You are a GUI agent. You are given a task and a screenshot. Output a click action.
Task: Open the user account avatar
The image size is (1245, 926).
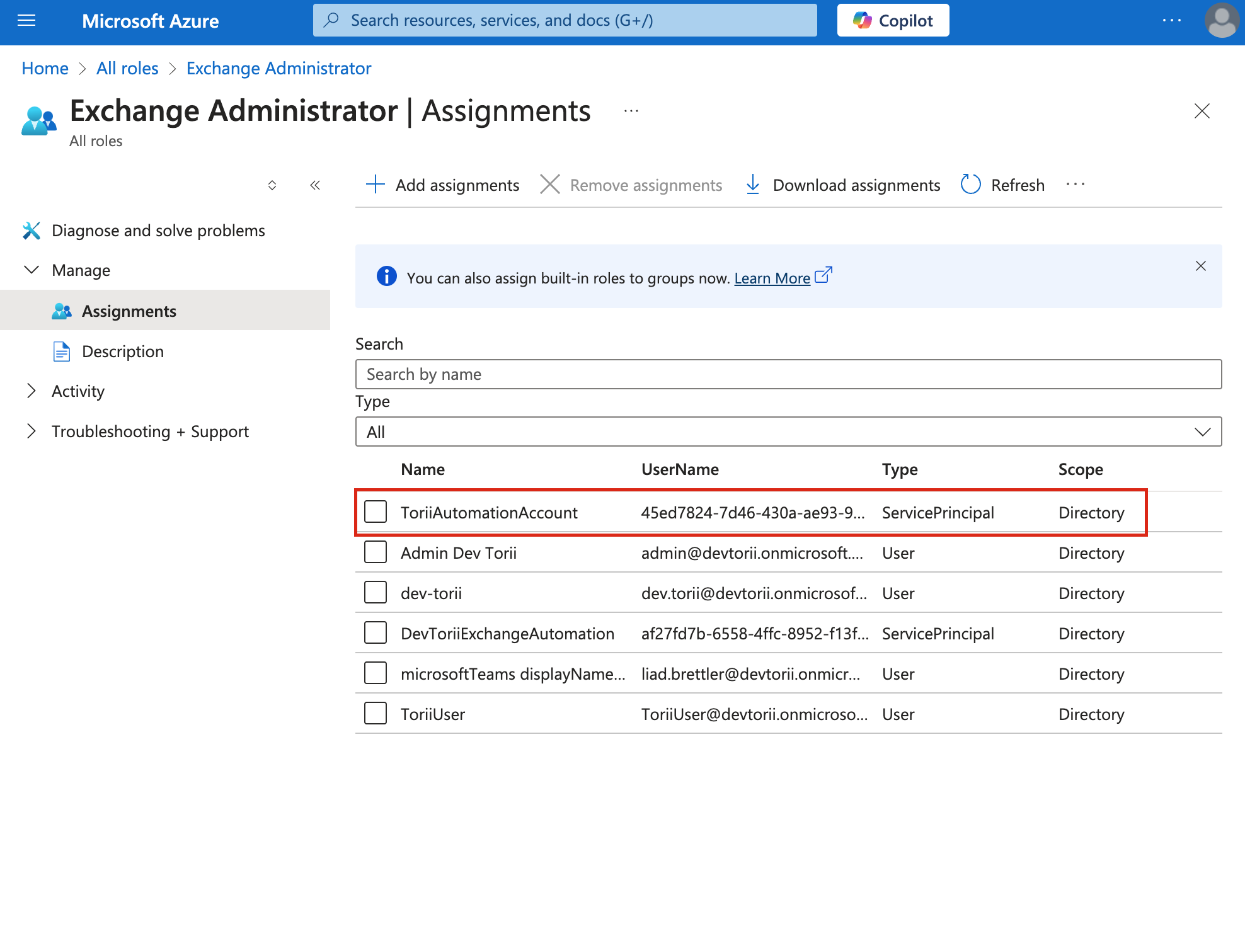tap(1222, 21)
